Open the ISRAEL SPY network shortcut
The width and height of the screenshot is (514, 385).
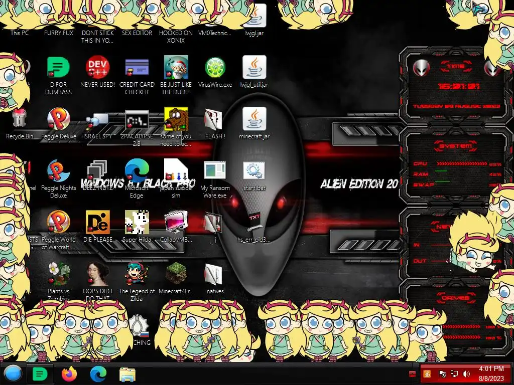[97, 121]
